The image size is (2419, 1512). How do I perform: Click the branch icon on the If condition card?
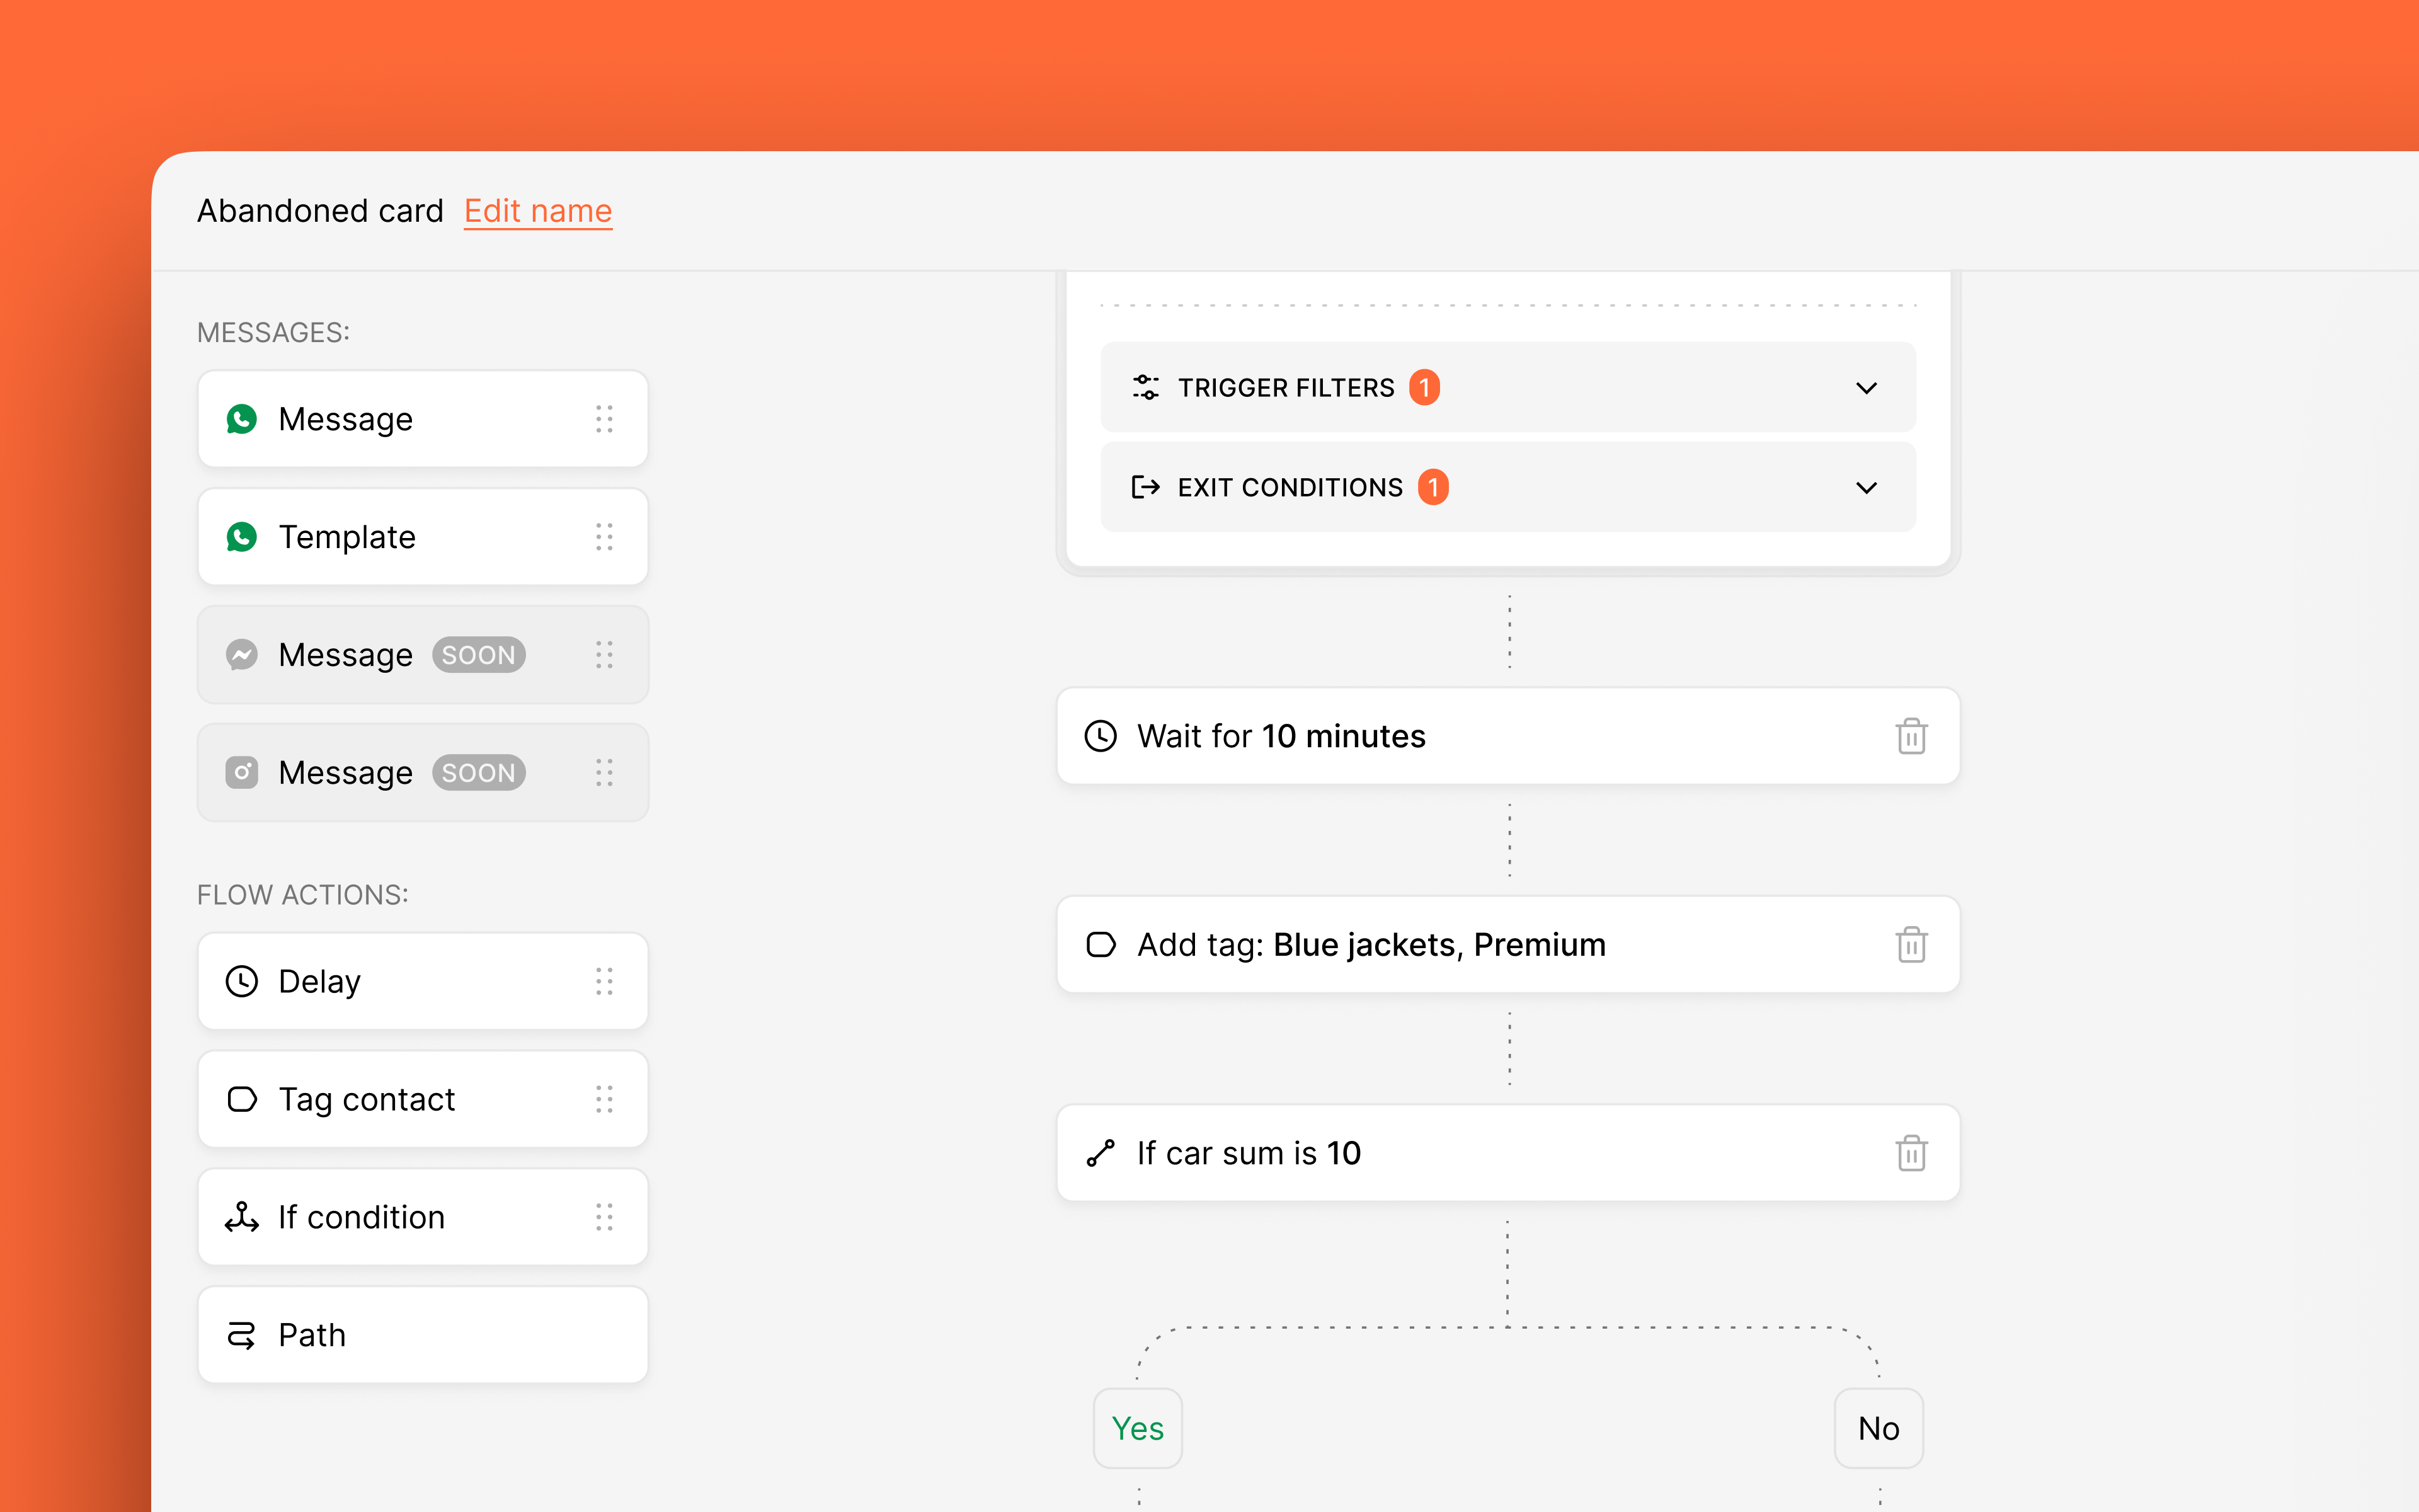[x=242, y=1217]
